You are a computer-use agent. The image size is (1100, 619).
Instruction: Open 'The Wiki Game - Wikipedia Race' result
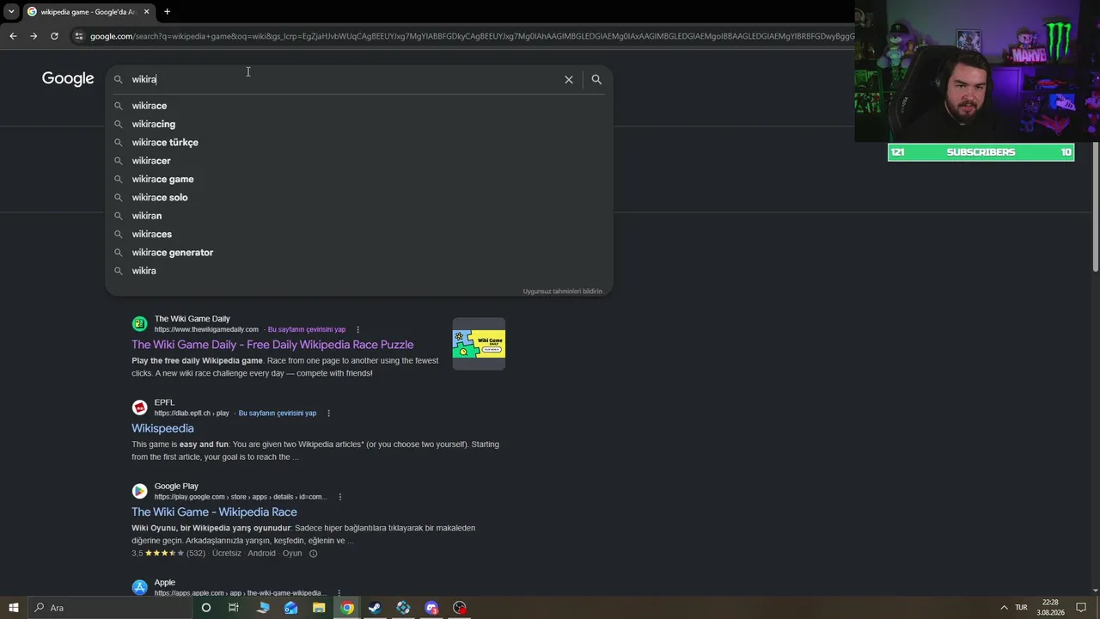tap(214, 512)
